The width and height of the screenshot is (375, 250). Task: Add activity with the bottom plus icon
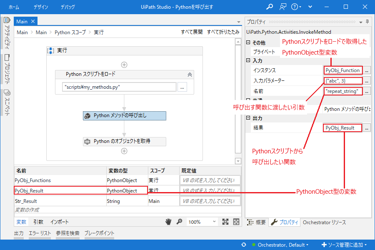[124, 151]
